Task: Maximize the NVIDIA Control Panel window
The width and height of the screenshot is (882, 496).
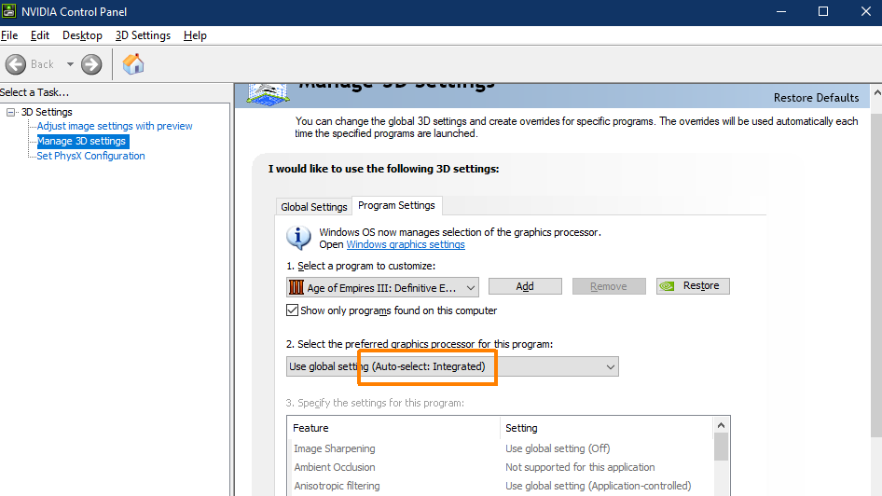Action: click(823, 12)
